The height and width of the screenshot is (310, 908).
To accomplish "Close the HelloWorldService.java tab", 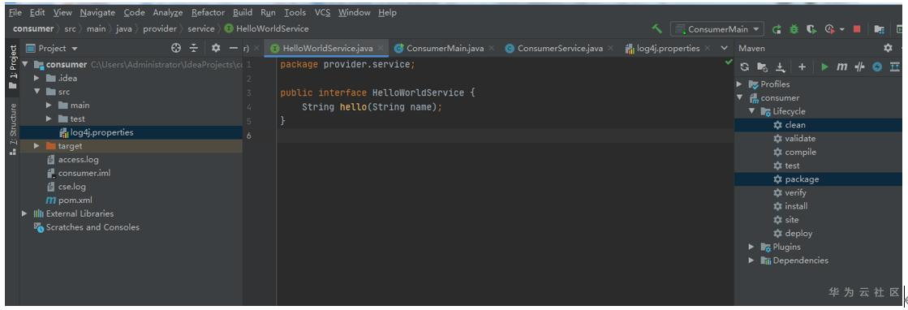I will (x=381, y=48).
